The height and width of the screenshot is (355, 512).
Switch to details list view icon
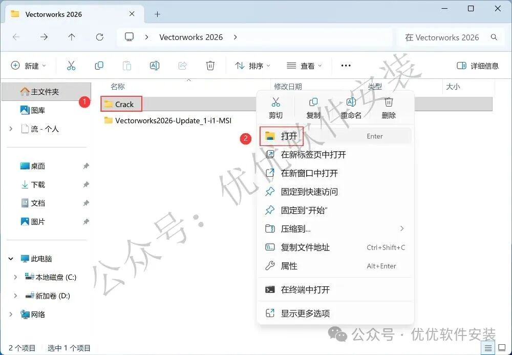point(488,348)
